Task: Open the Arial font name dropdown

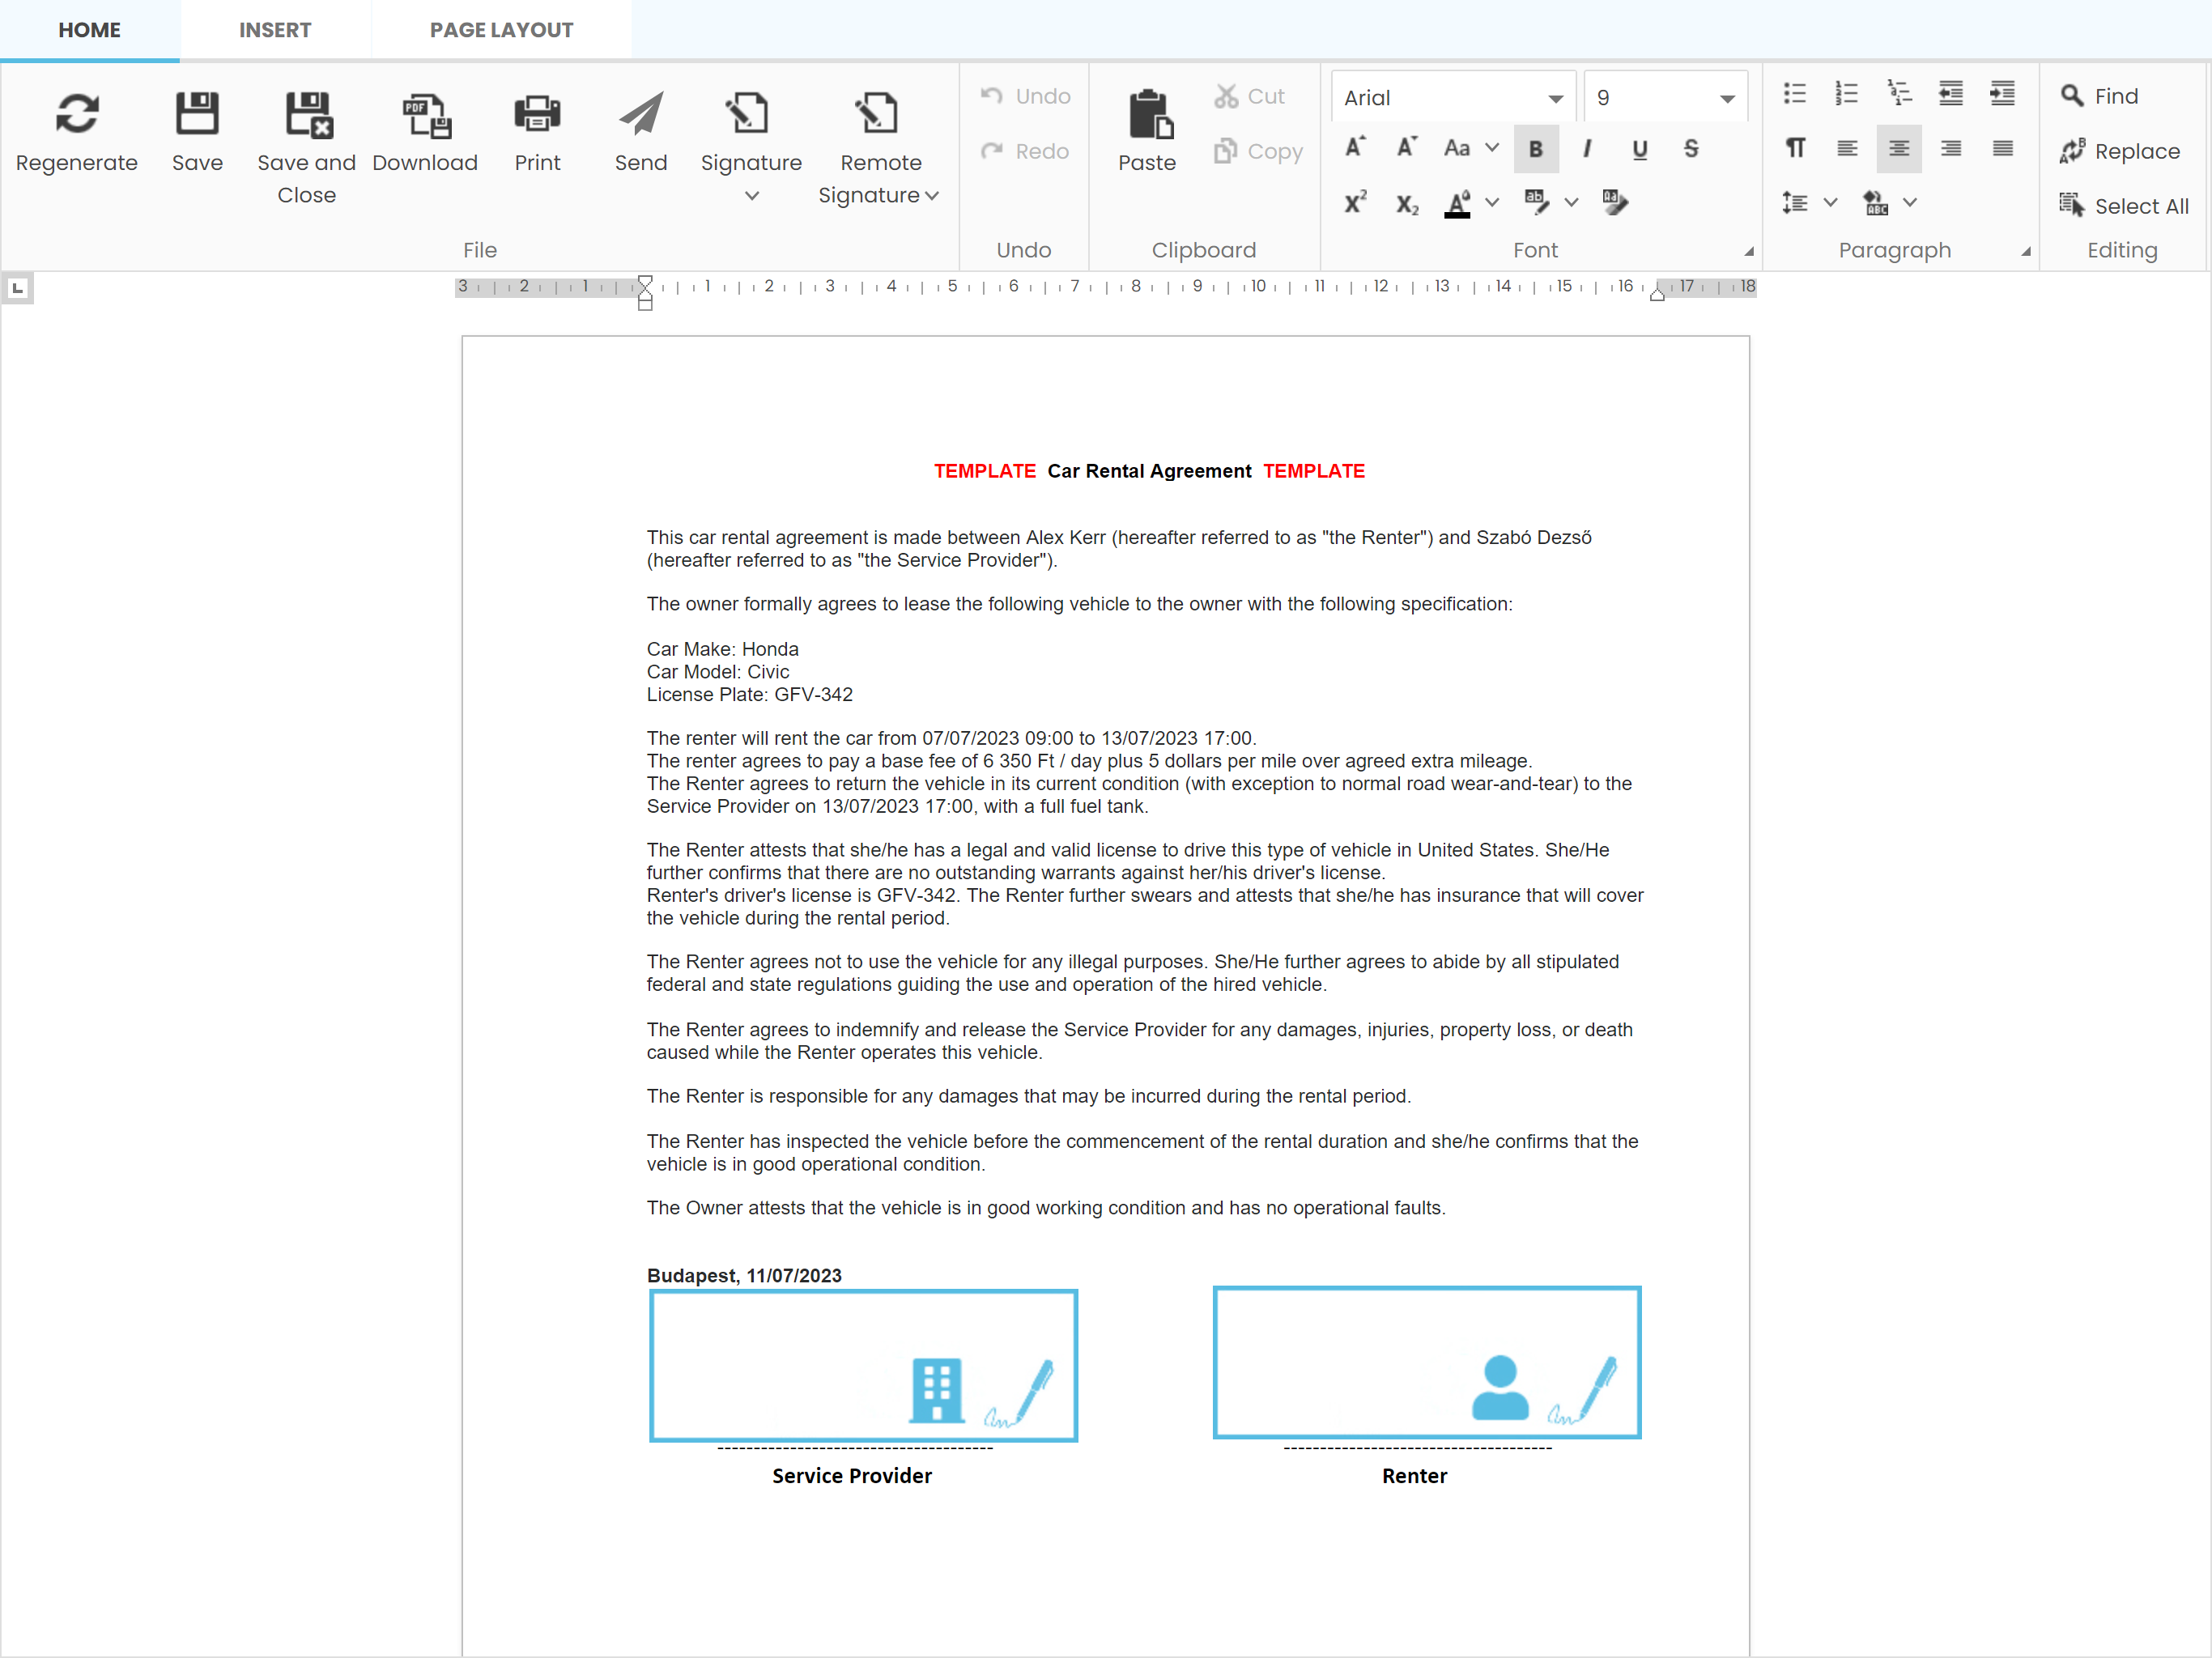Action: [x=1555, y=98]
